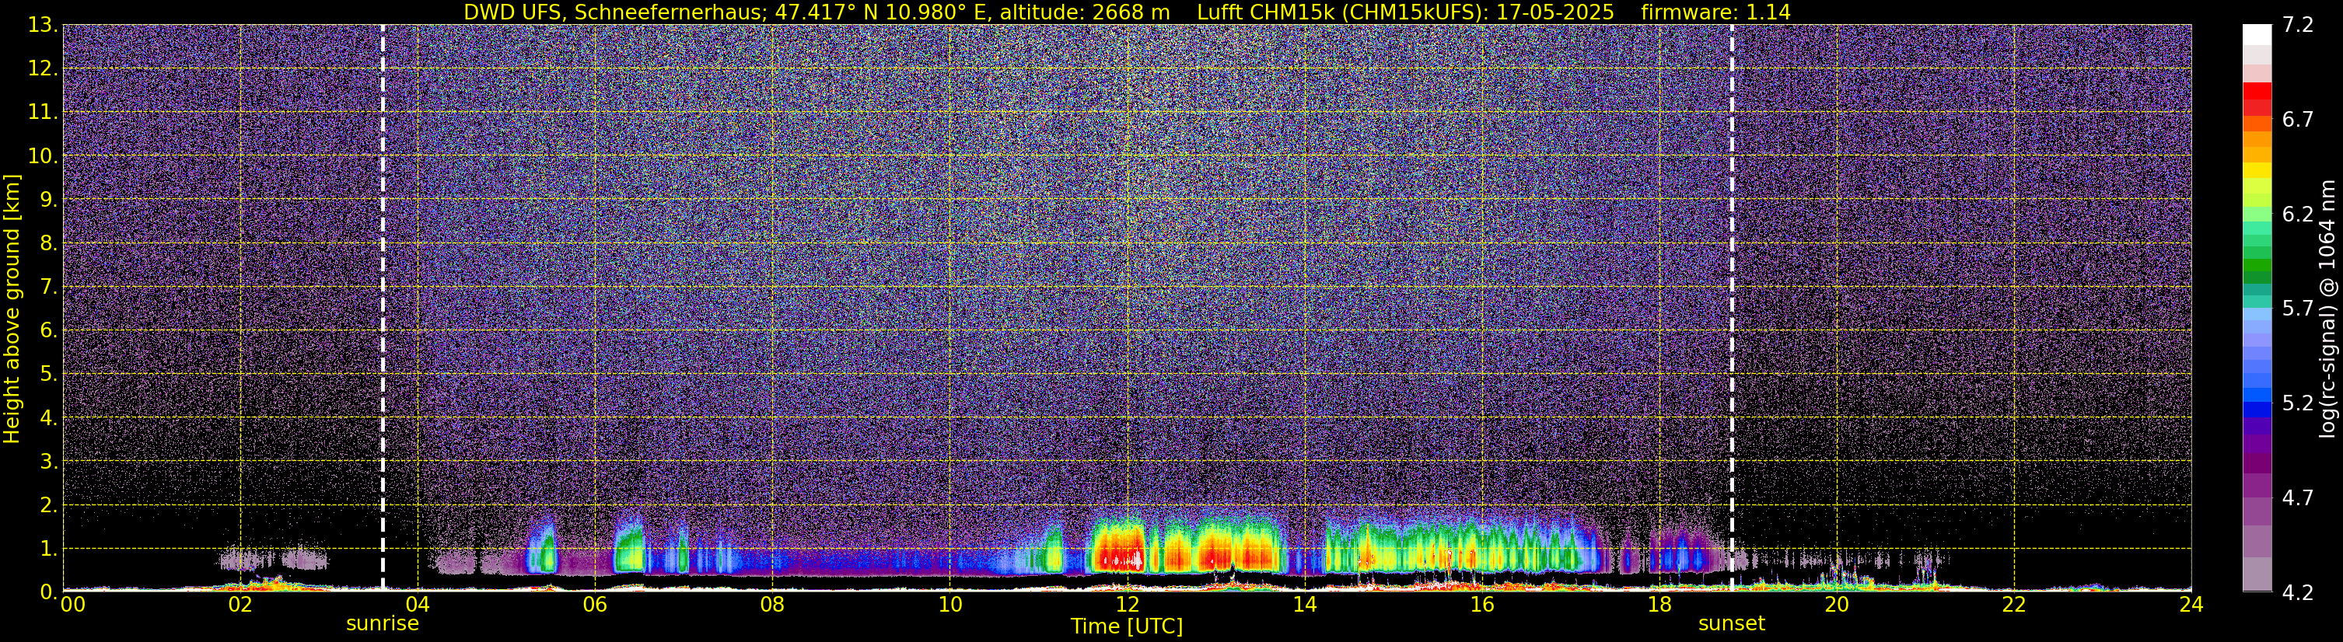2343x642 pixels.
Task: Click the time axis tick label '12'
Action: [x=1127, y=605]
